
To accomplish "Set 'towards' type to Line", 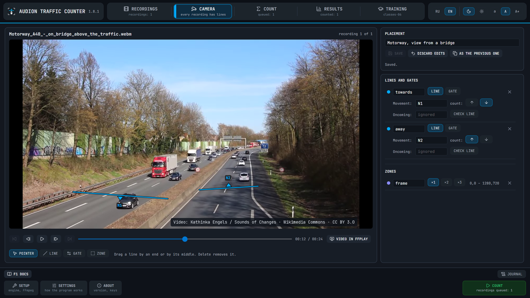I will [x=435, y=91].
